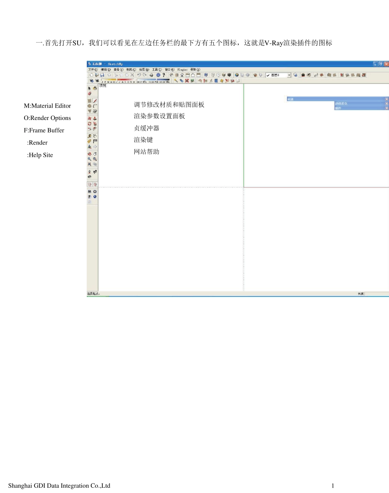The height and width of the screenshot is (493, 389).
Task: Open the Plugins menu
Action: [x=183, y=70]
